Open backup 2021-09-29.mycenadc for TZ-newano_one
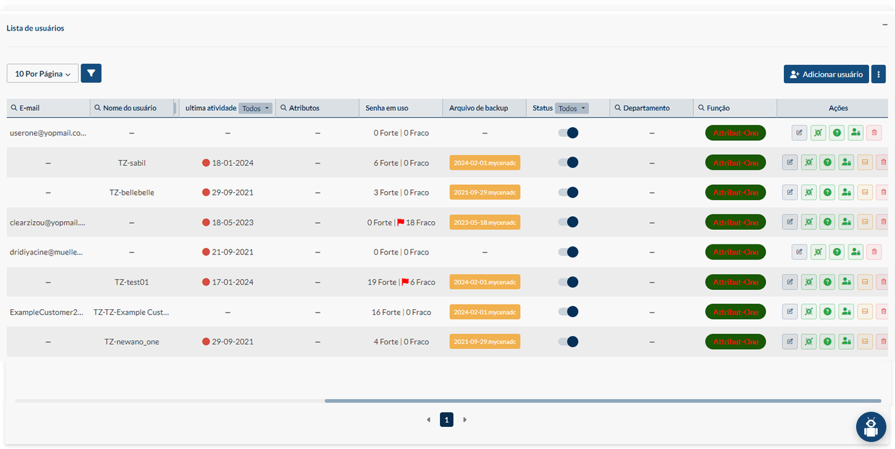895x449 pixels. [x=485, y=342]
